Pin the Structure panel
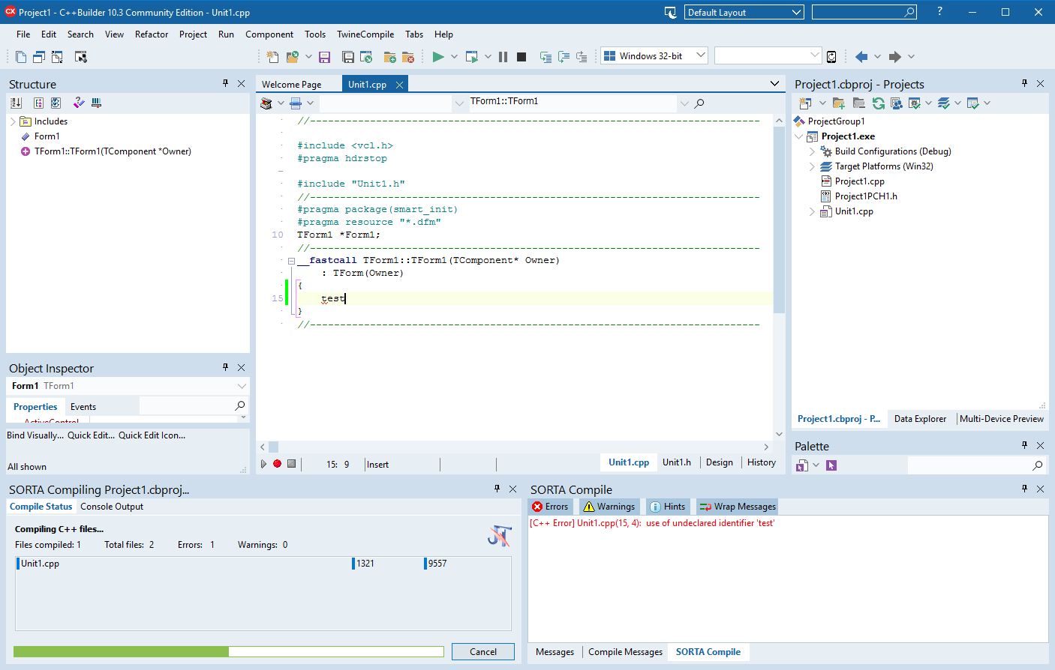This screenshot has height=670, width=1055. (x=225, y=83)
